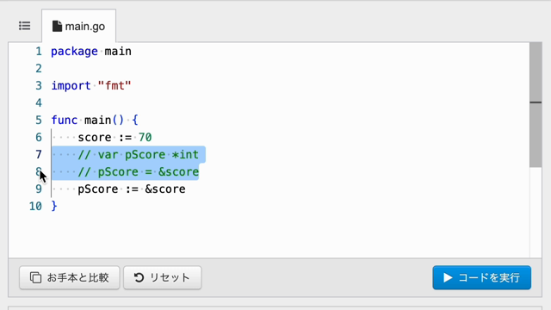
Task: Click line number 5 in gutter
Action: [x=39, y=121]
